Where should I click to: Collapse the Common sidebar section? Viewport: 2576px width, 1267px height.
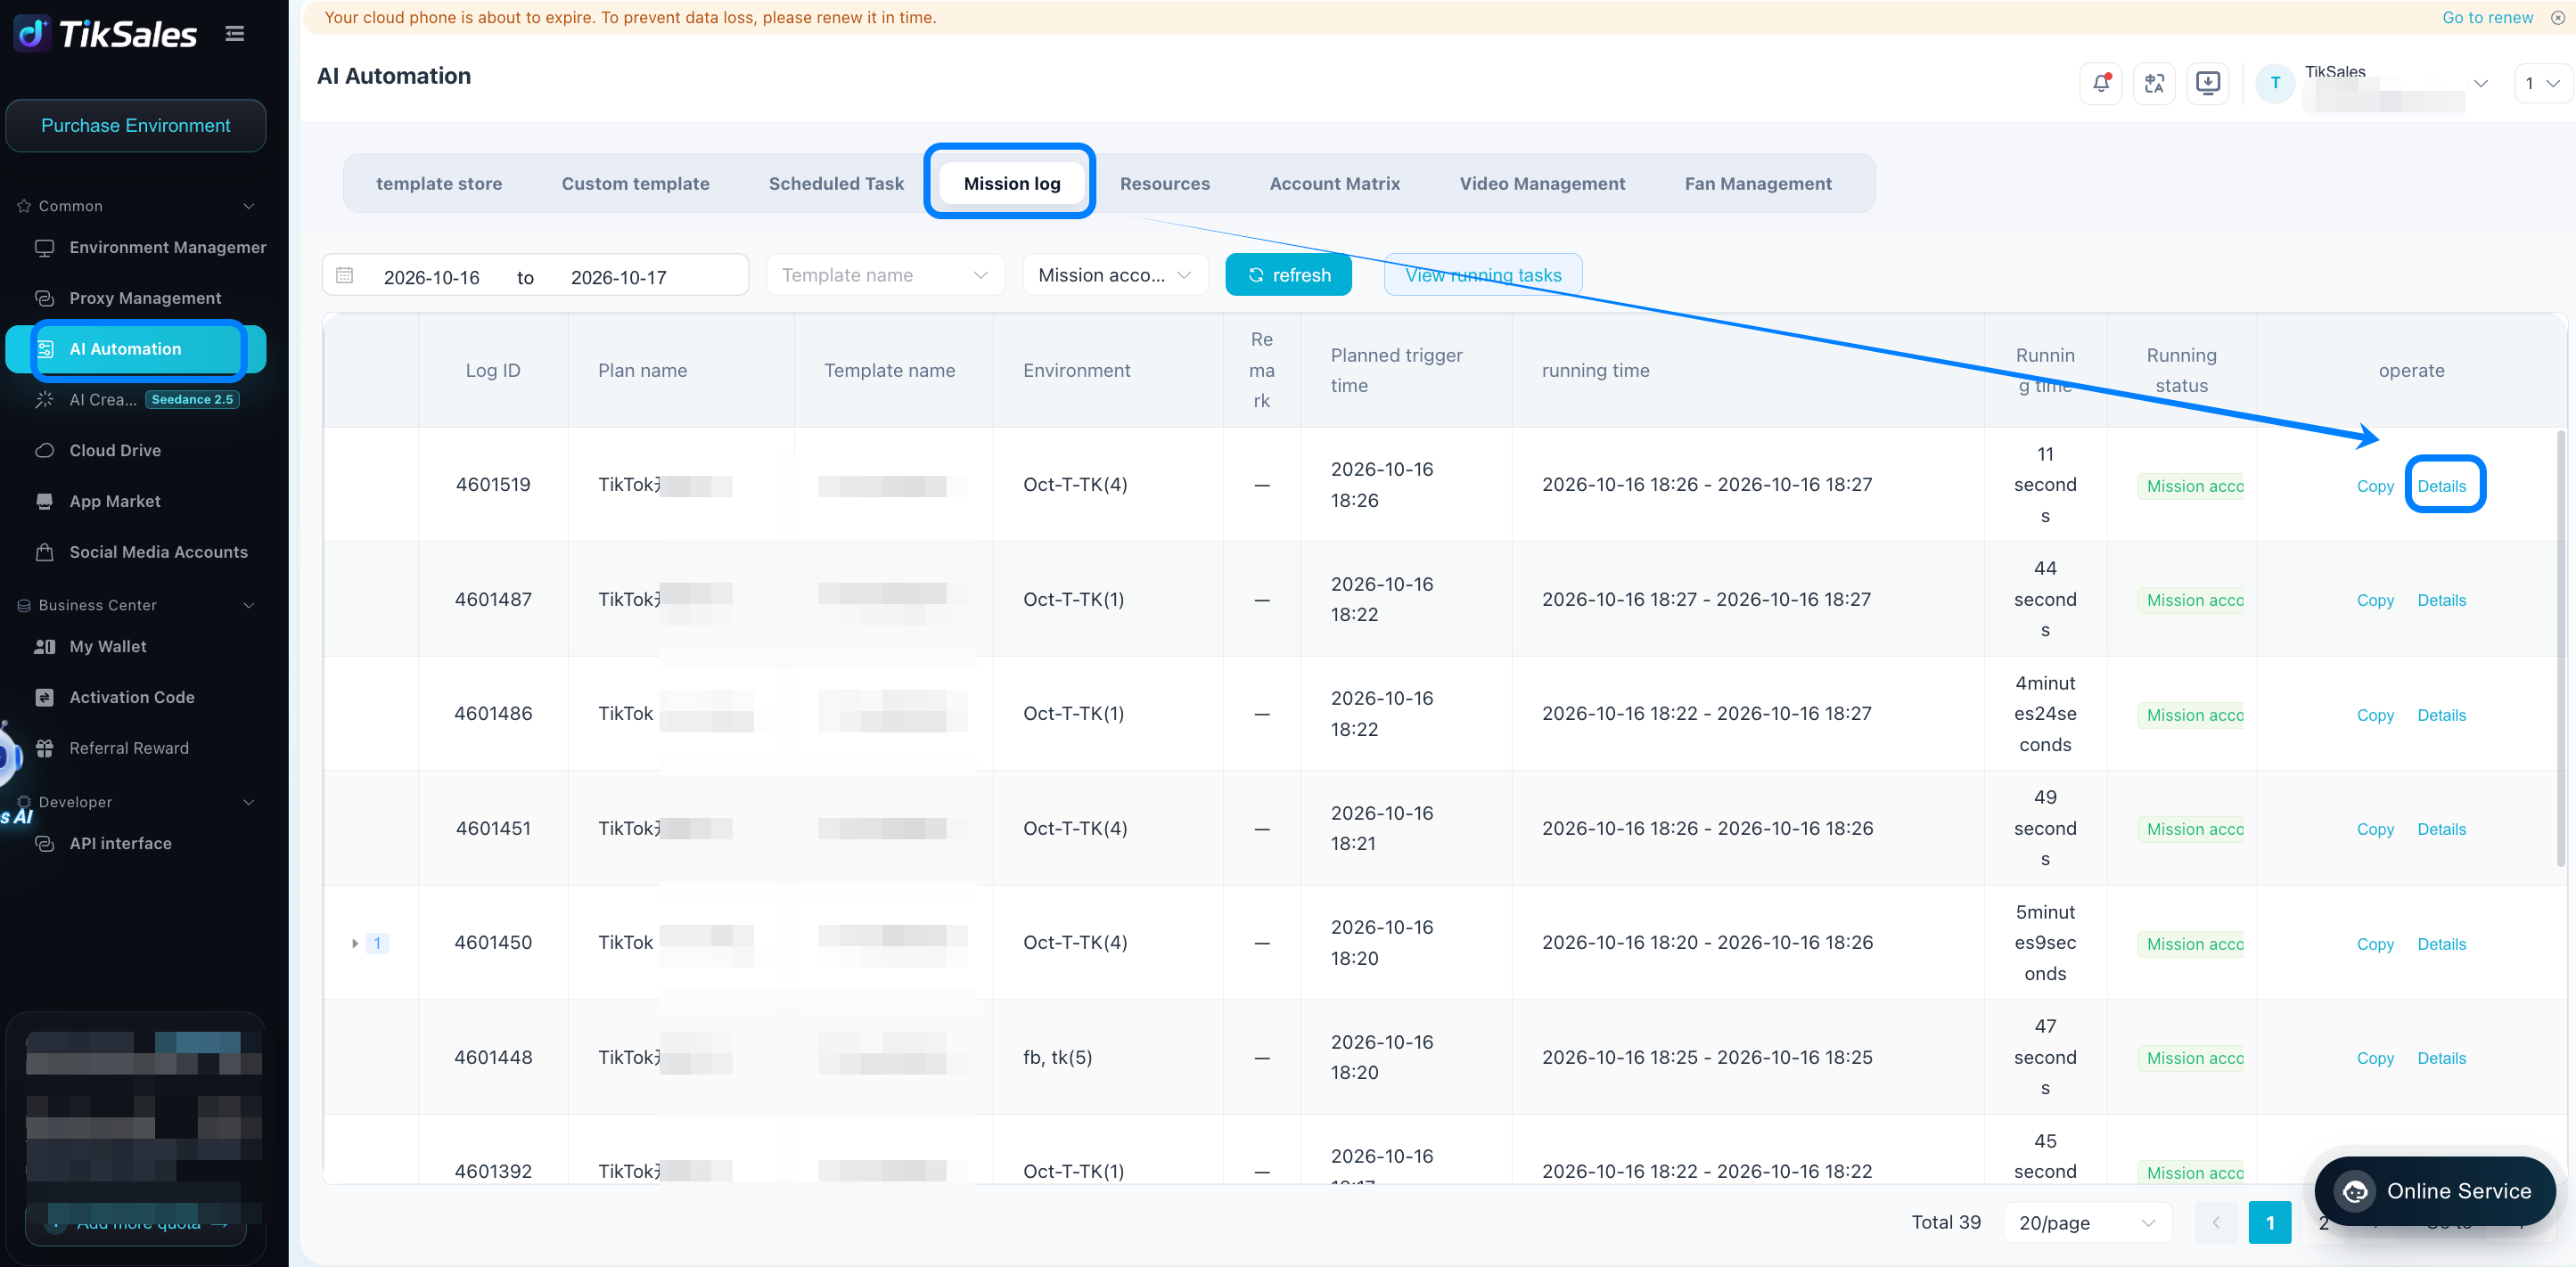(249, 206)
